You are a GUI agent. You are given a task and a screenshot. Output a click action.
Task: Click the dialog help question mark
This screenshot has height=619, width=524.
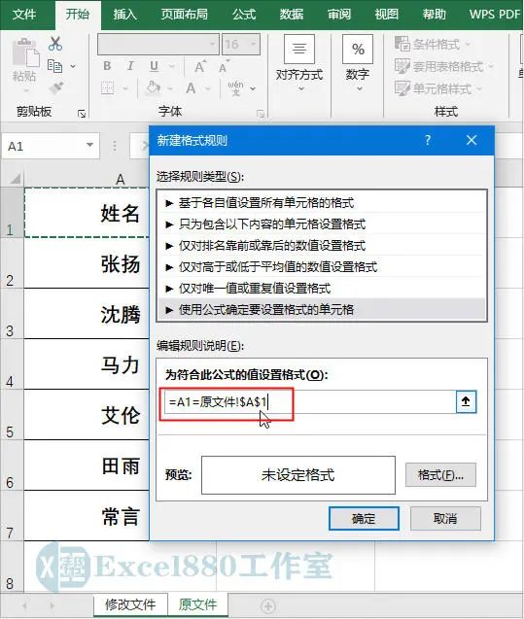428,140
